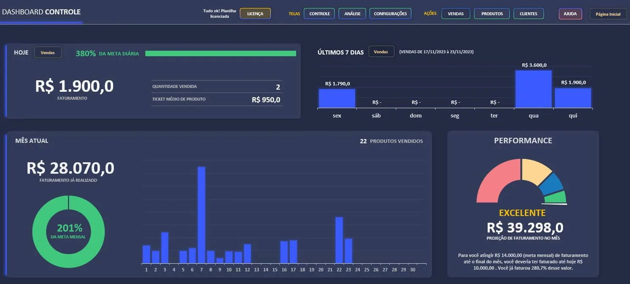Click the R$ 1.900,0 FATURAMENTO value
Viewport: 630px width, 284px height.
tap(75, 86)
